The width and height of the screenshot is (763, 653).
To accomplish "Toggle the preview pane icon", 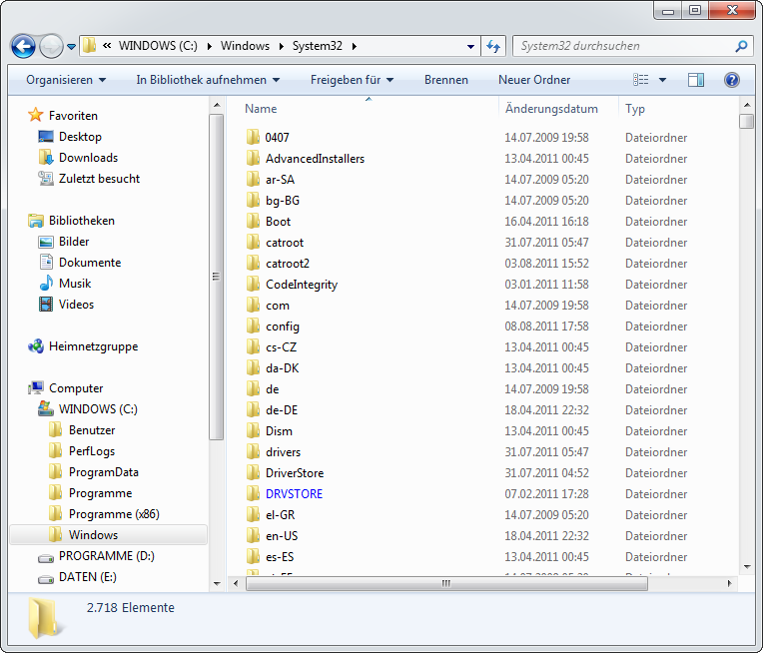I will point(696,80).
